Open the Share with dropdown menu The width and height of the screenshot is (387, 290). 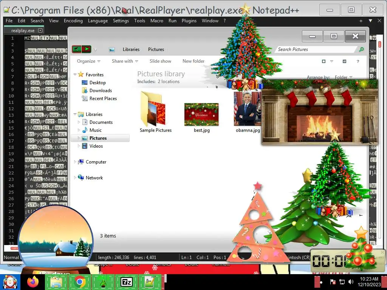[x=125, y=61]
